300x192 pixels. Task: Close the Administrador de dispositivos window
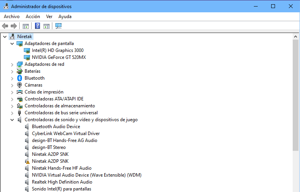point(291,6)
